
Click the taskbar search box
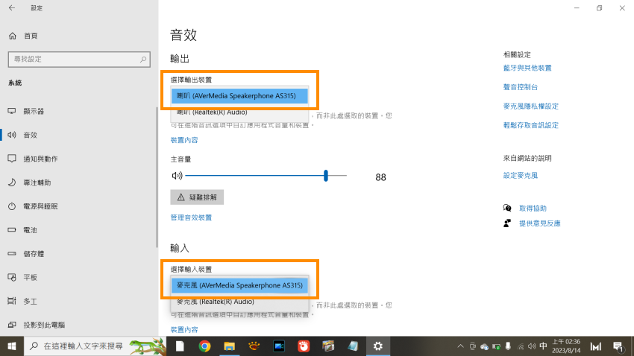pyautogui.click(x=95, y=346)
